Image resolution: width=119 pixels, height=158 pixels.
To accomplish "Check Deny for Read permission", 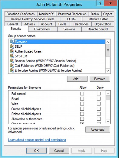I will coord(99,99).
